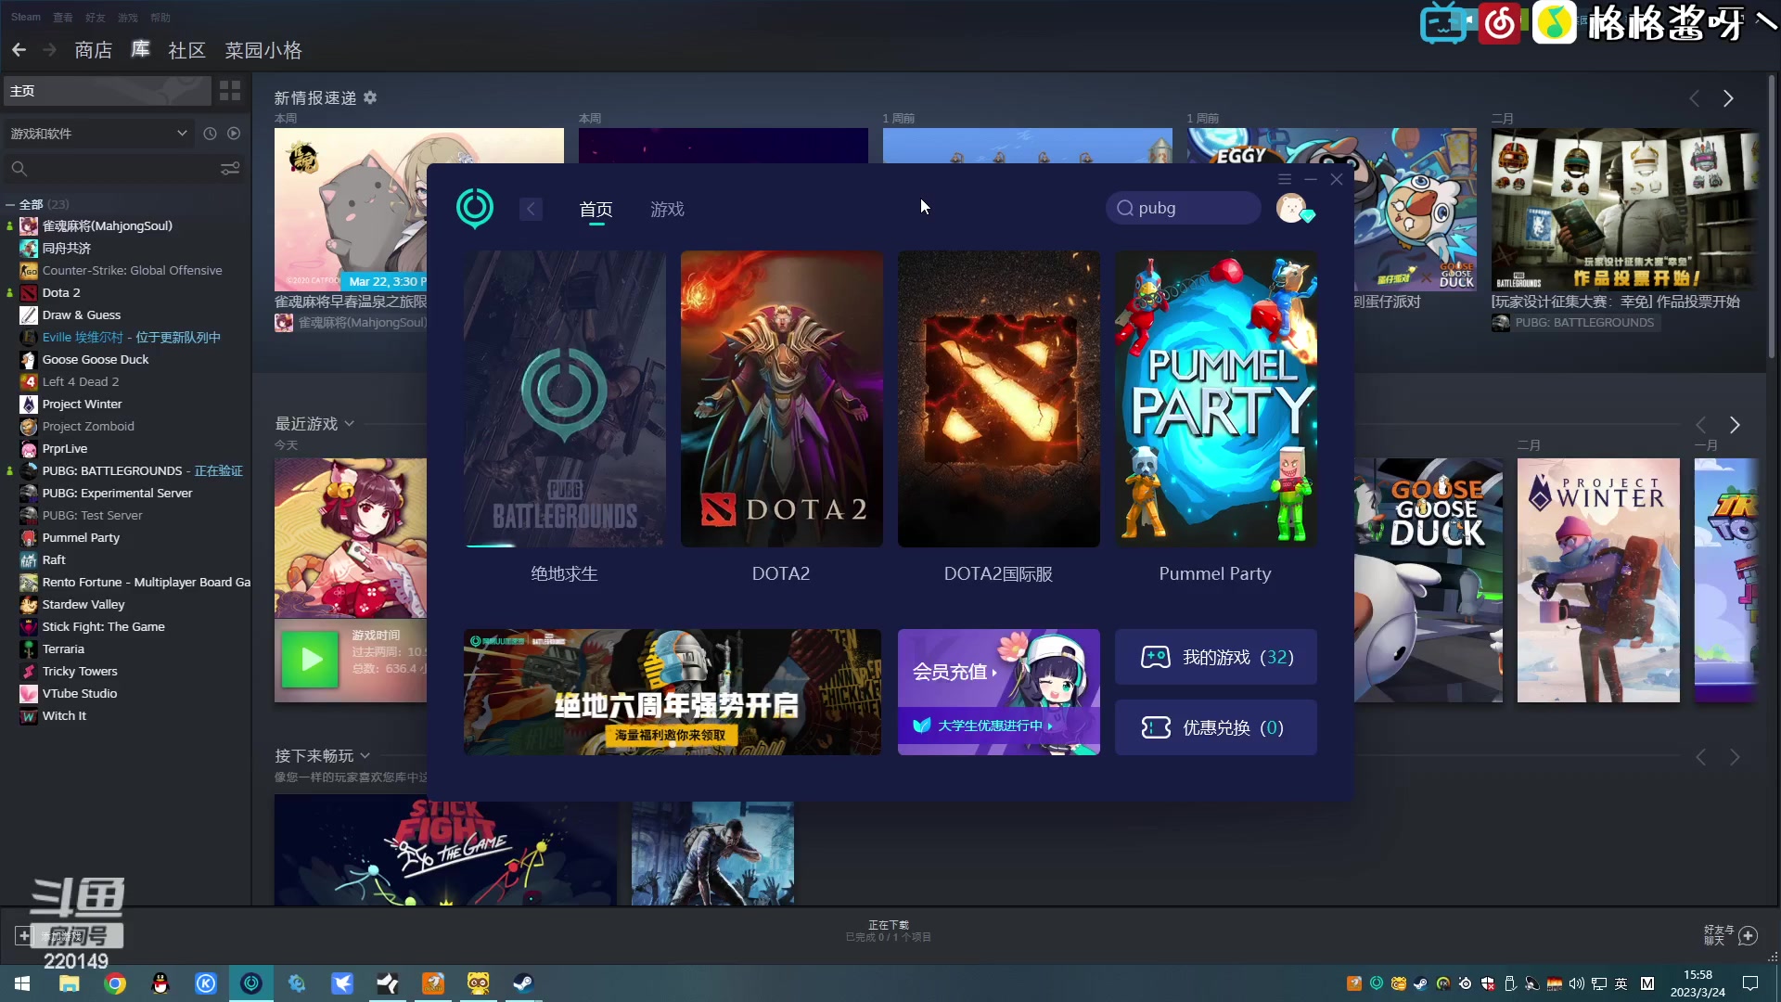
Task: Open notification center icon on taskbar
Action: [x=1750, y=983]
